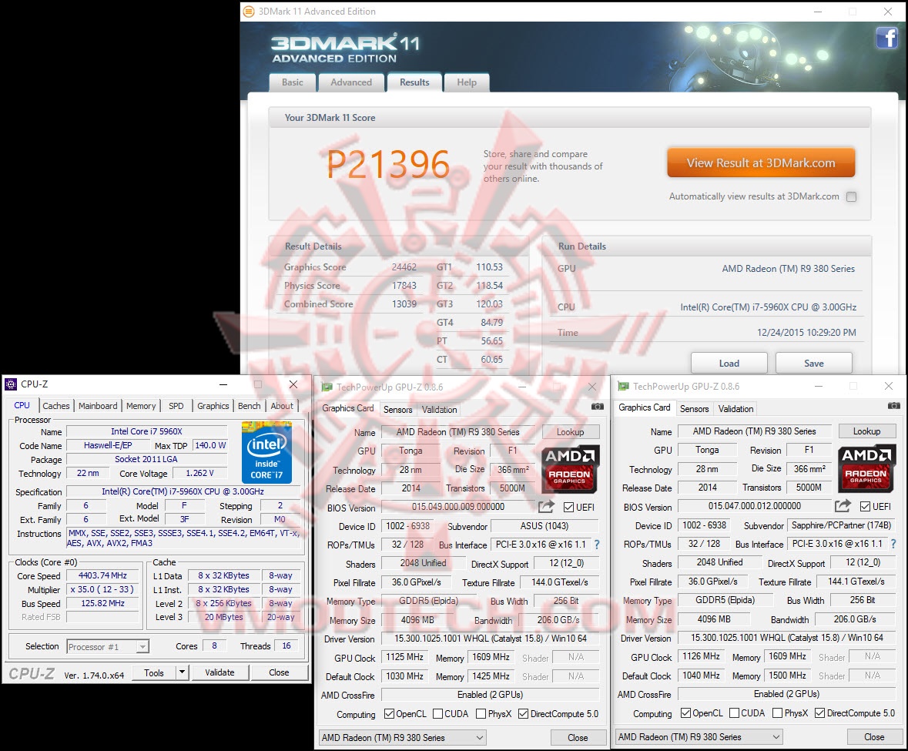Toggle CUDA checkbox in left GPU-Z
The image size is (908, 751).
(437, 714)
